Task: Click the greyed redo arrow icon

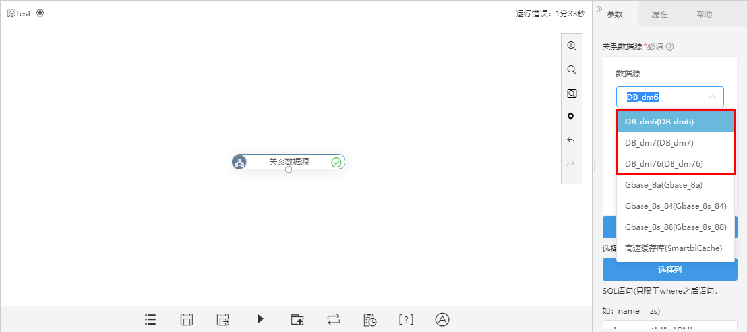Action: click(571, 163)
